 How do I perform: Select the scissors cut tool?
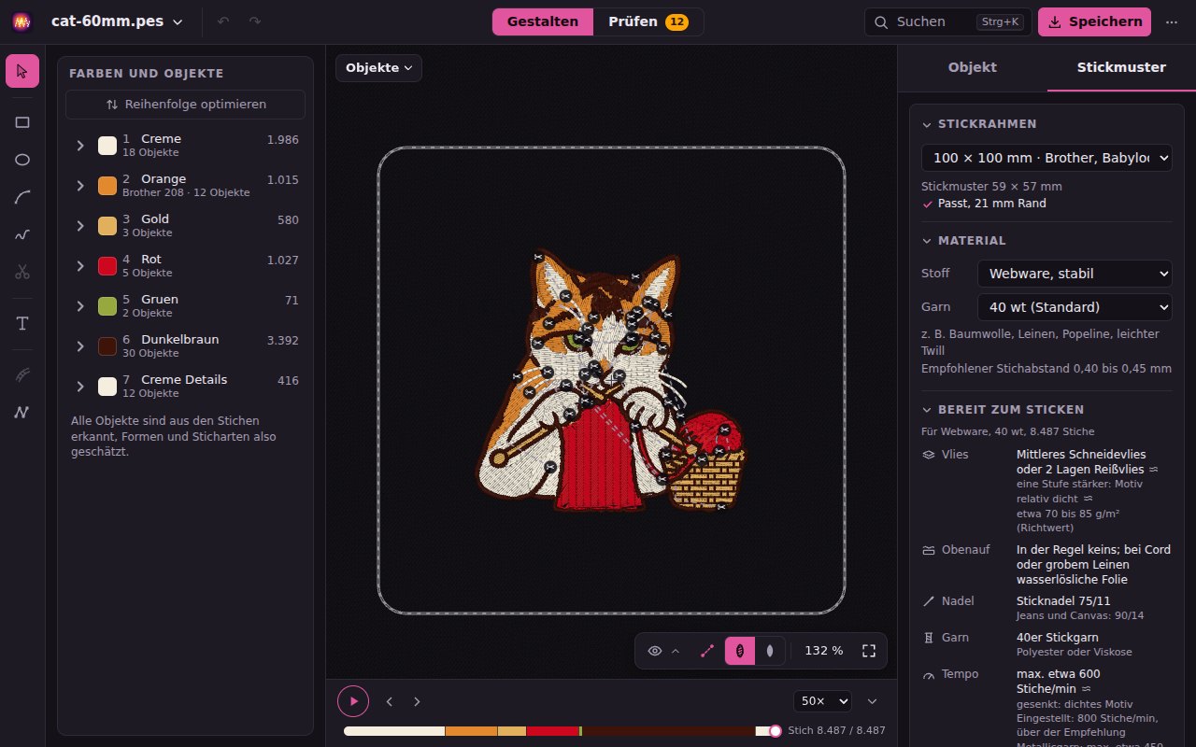[x=22, y=272]
